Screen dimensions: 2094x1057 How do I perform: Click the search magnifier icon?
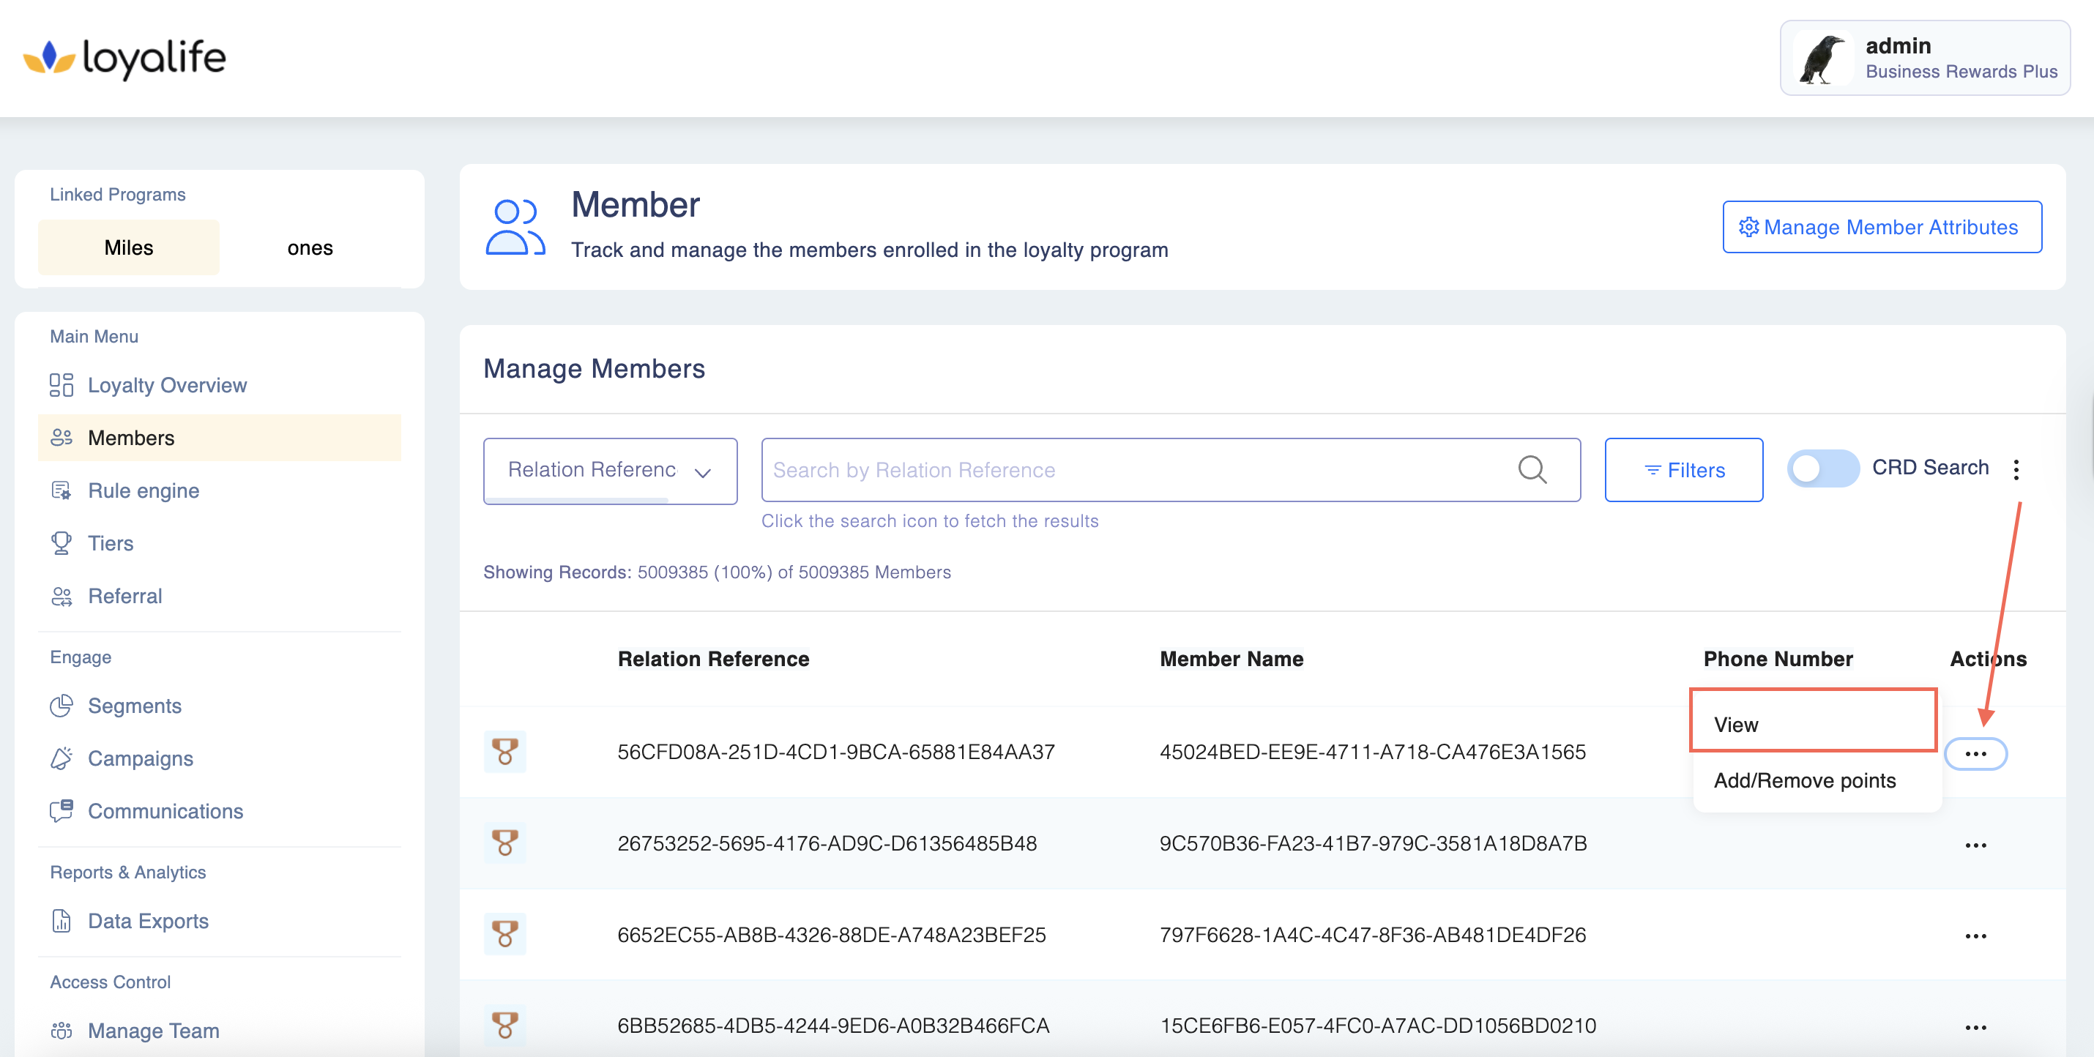click(1532, 470)
